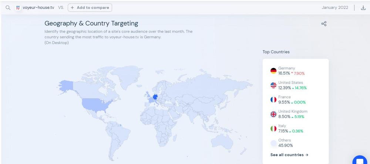Click the Geography & Country Targeting heading

pyautogui.click(x=91, y=23)
